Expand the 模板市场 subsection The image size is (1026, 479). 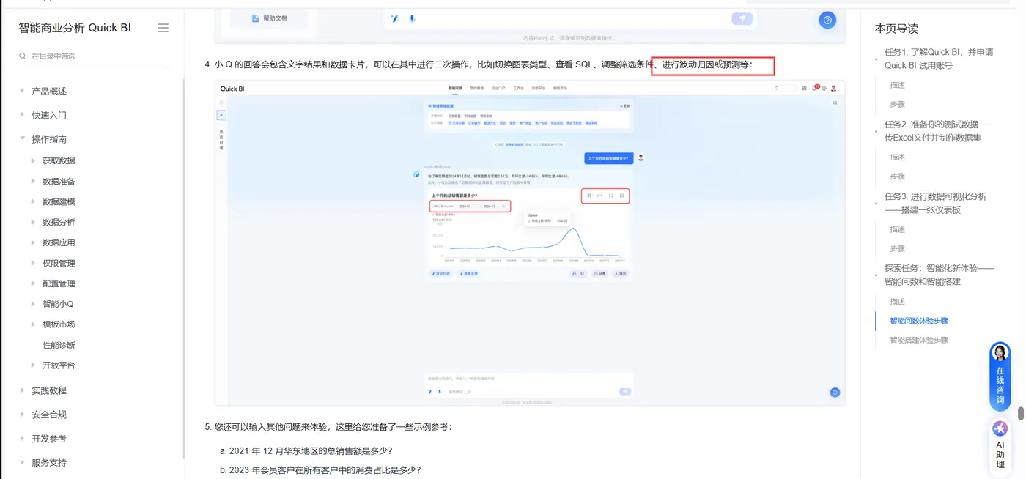[33, 324]
